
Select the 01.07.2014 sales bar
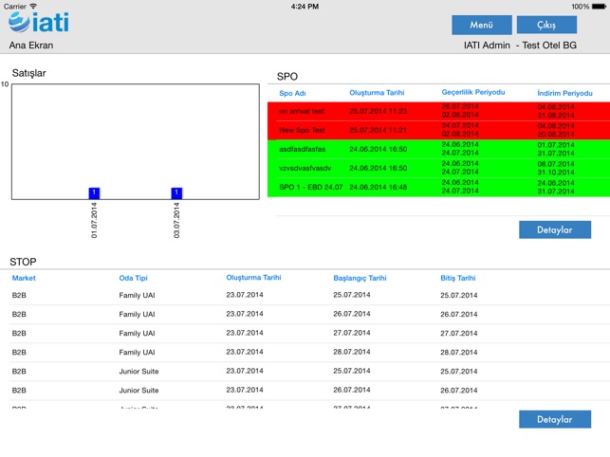[x=94, y=193]
